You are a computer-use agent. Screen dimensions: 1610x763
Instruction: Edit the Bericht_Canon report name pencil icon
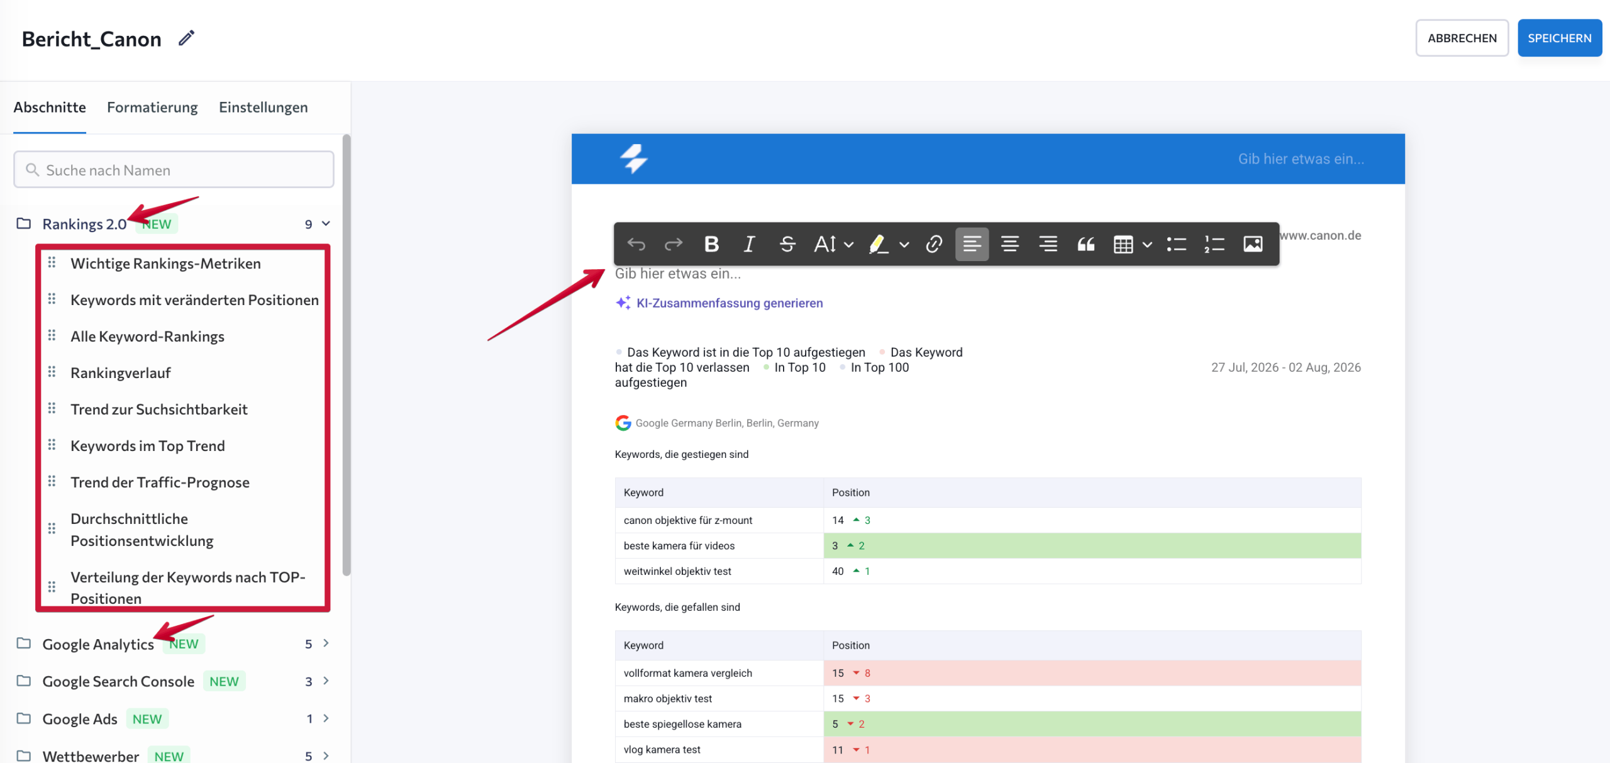coord(186,38)
